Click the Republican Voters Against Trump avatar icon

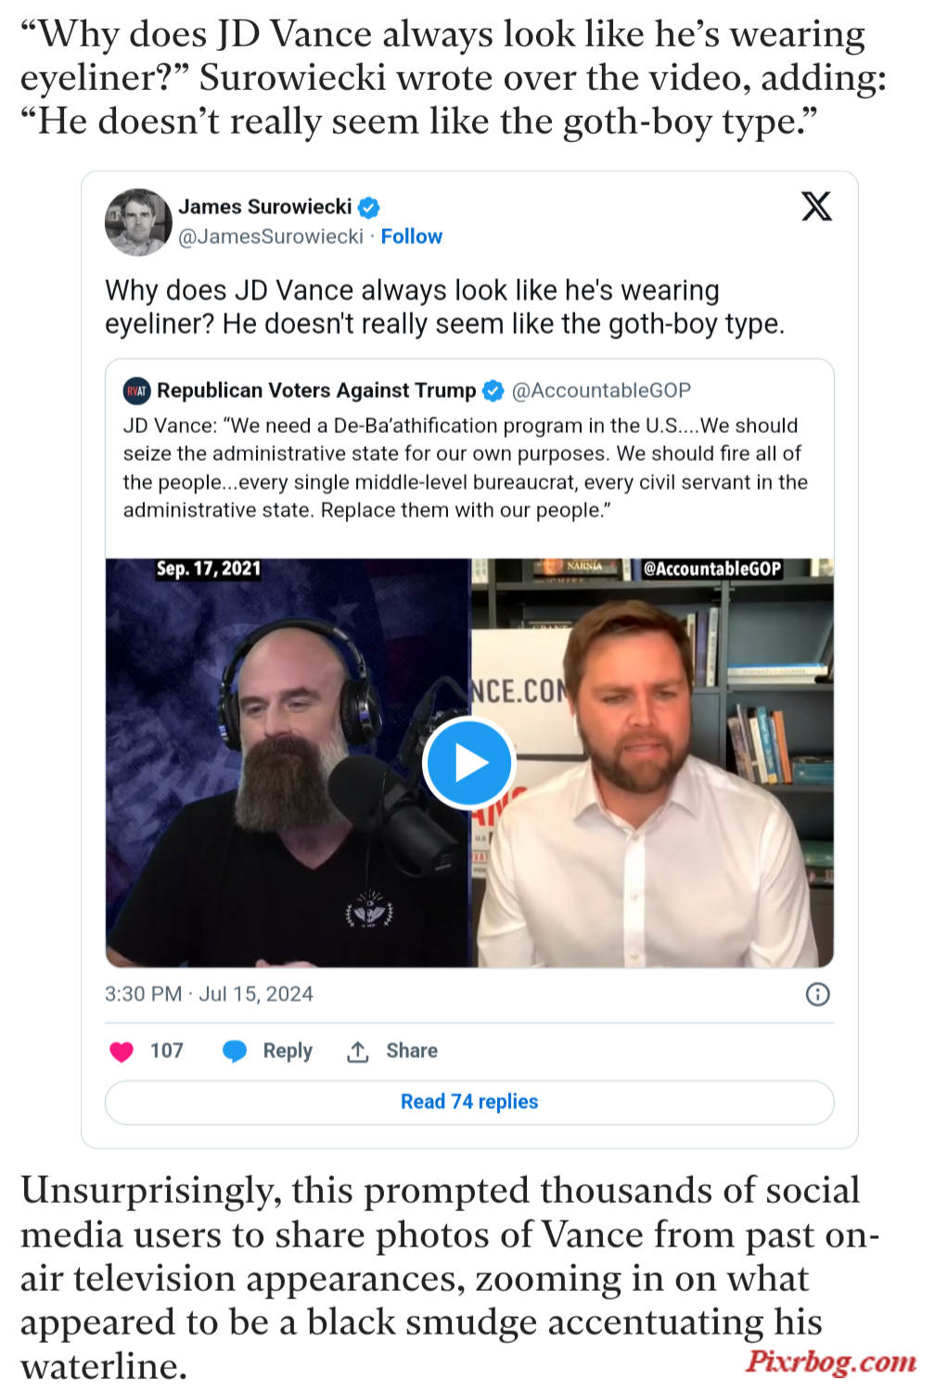136,391
